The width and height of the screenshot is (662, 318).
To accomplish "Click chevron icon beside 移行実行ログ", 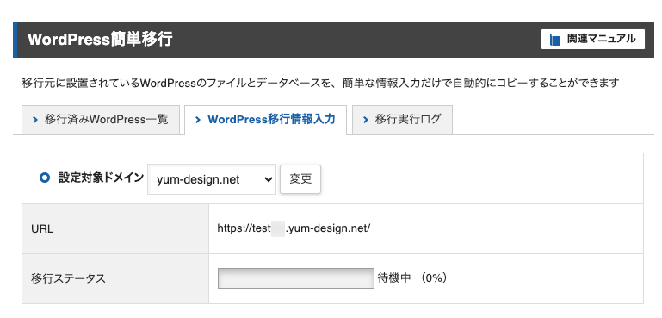I will [x=366, y=120].
